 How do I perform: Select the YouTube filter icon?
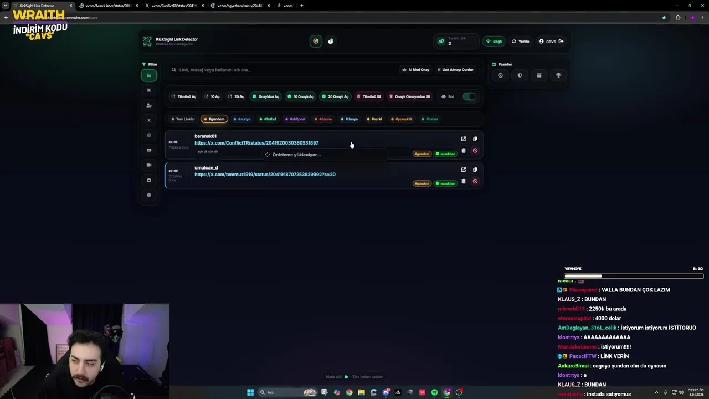148,150
